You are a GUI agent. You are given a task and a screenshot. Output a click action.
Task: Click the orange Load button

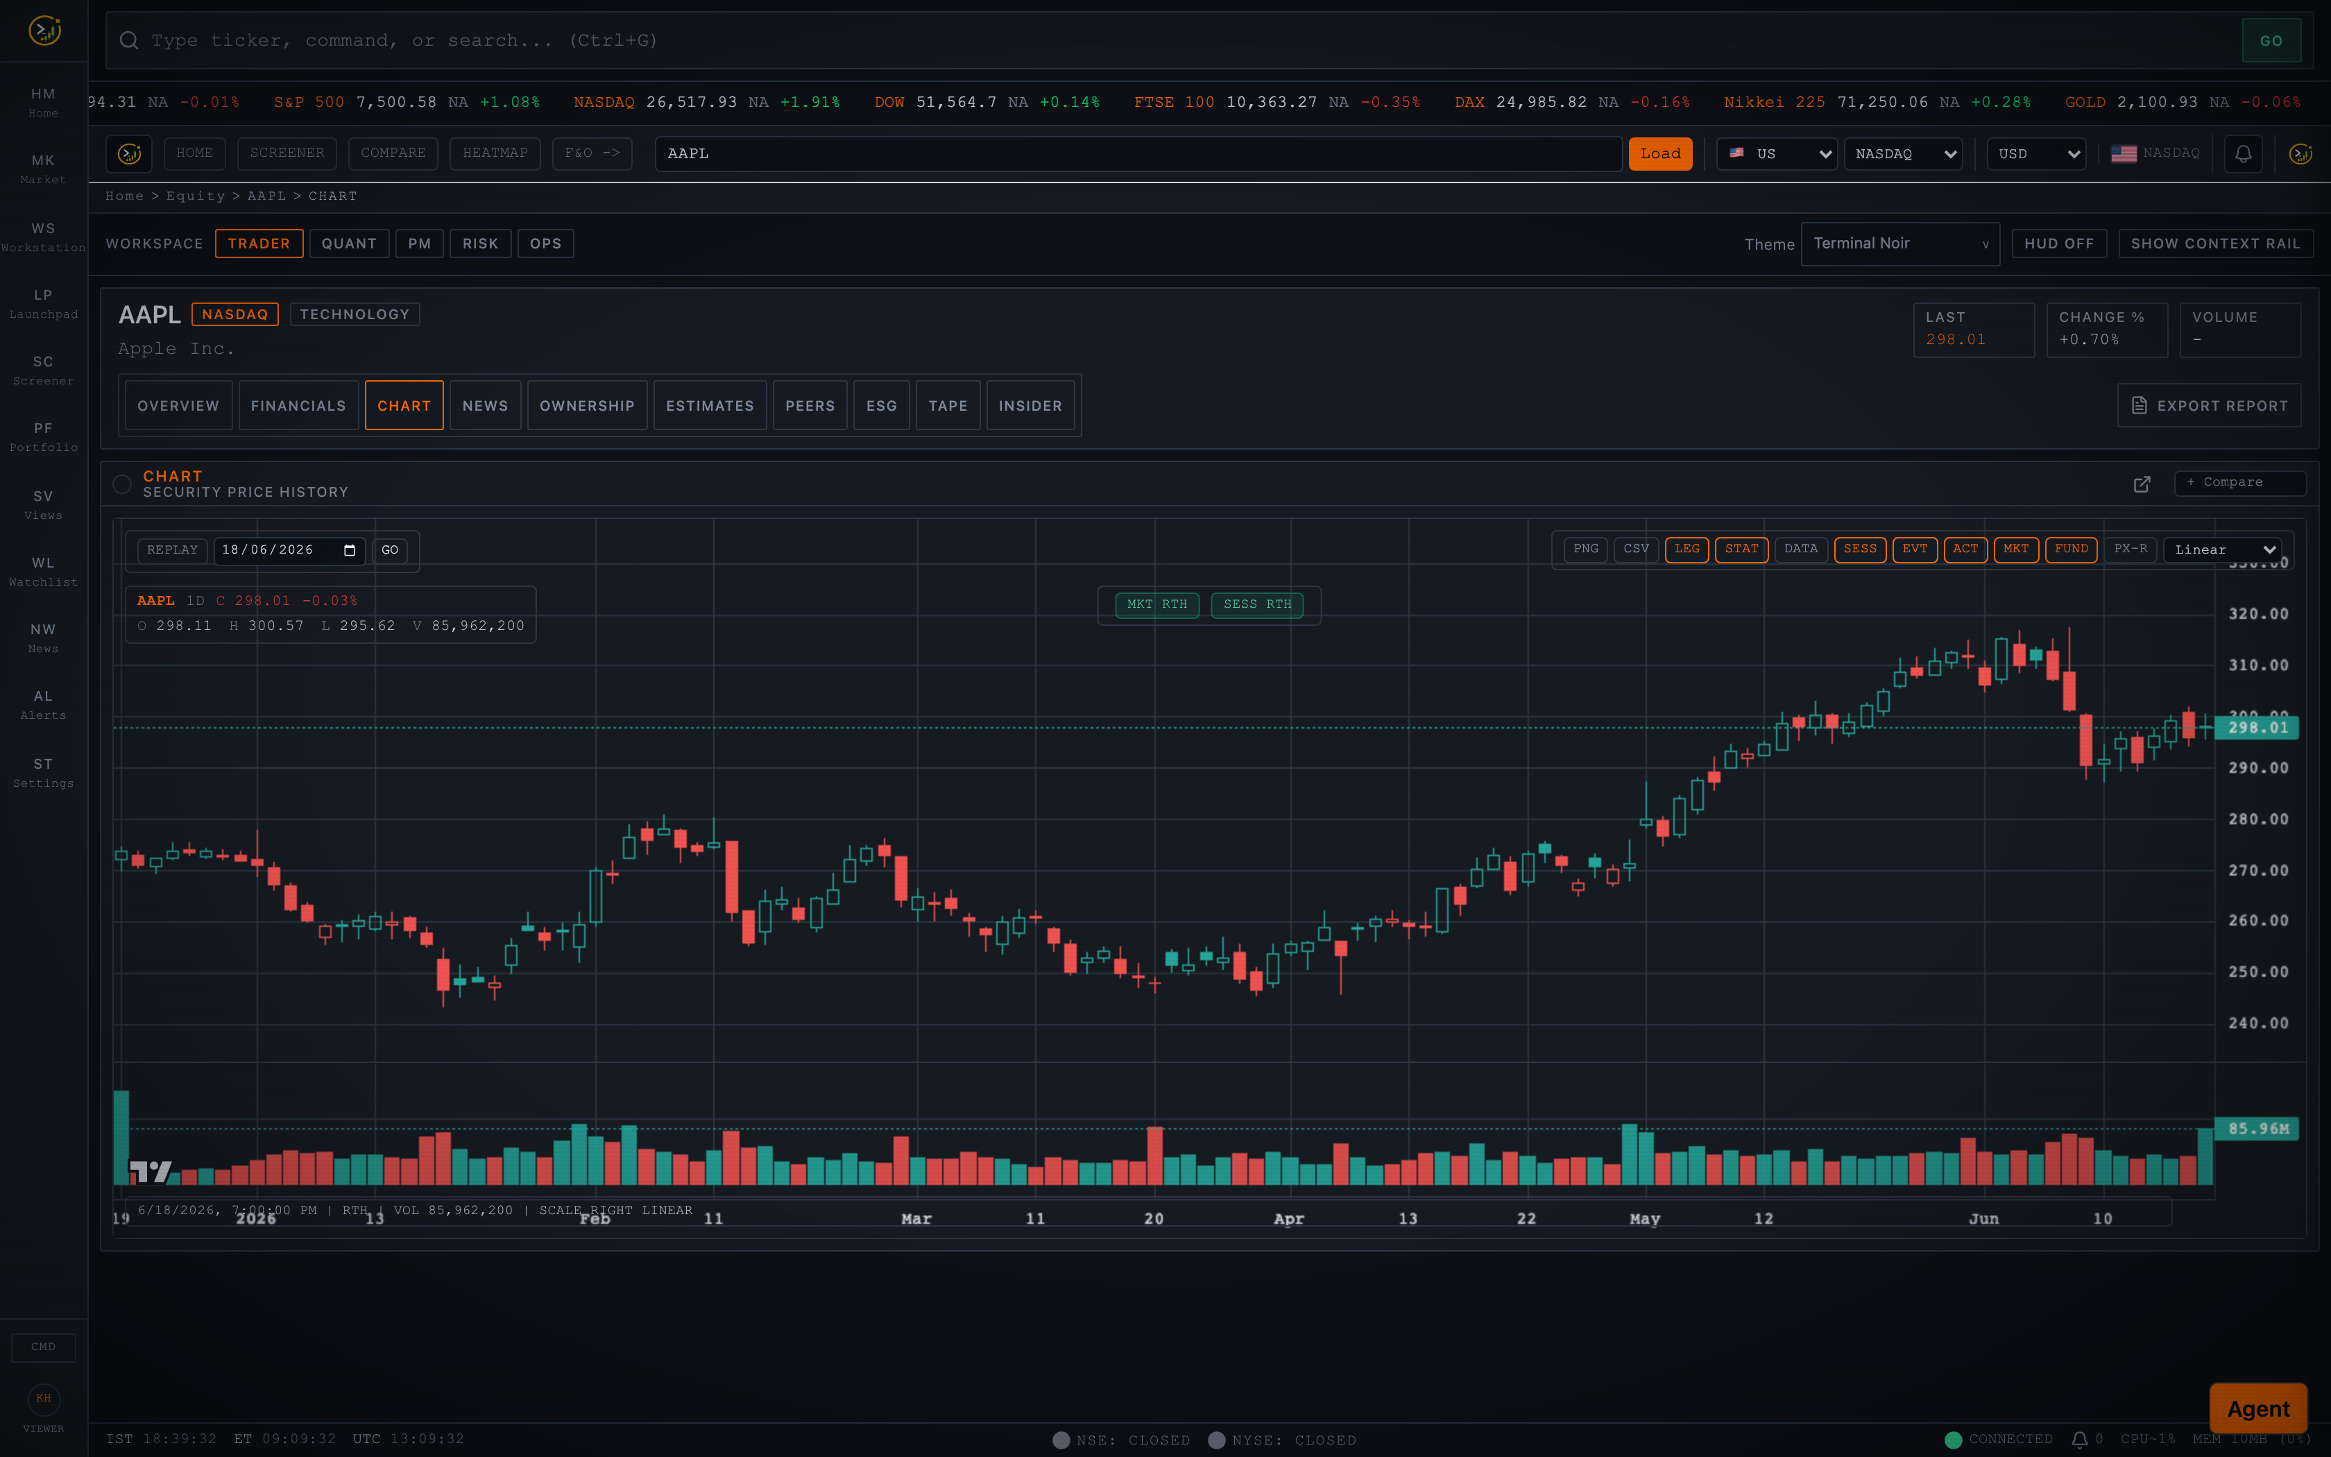(x=1659, y=154)
